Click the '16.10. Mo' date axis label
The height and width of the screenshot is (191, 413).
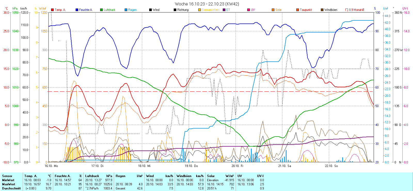tap(51, 166)
